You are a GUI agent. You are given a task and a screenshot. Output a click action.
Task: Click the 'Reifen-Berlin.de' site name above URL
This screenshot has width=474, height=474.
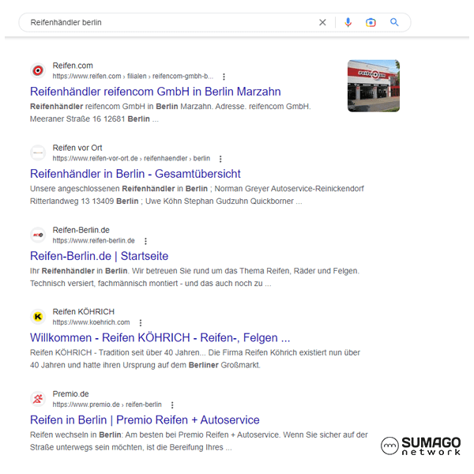[81, 230]
